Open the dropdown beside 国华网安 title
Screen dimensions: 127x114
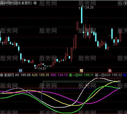pos(35,3)
